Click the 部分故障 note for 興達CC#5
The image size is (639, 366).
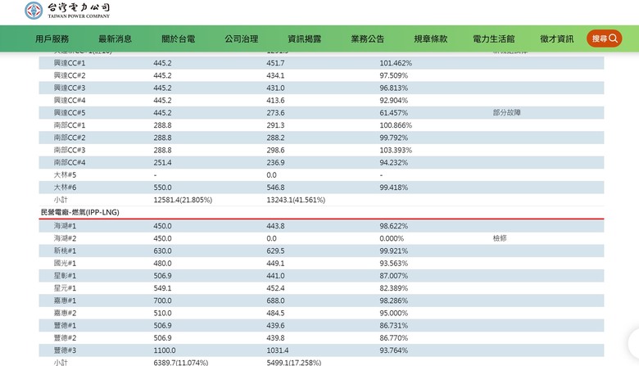coord(506,112)
